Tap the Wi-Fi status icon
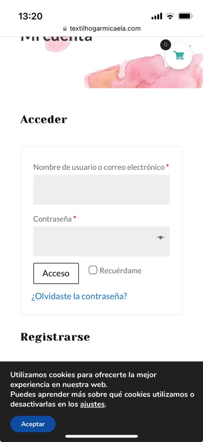Viewport: 203px width, 442px height. click(170, 16)
